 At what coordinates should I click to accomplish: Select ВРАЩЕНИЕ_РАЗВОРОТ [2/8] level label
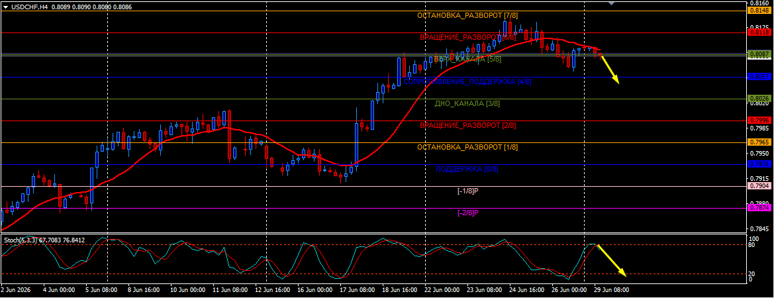[x=468, y=125]
